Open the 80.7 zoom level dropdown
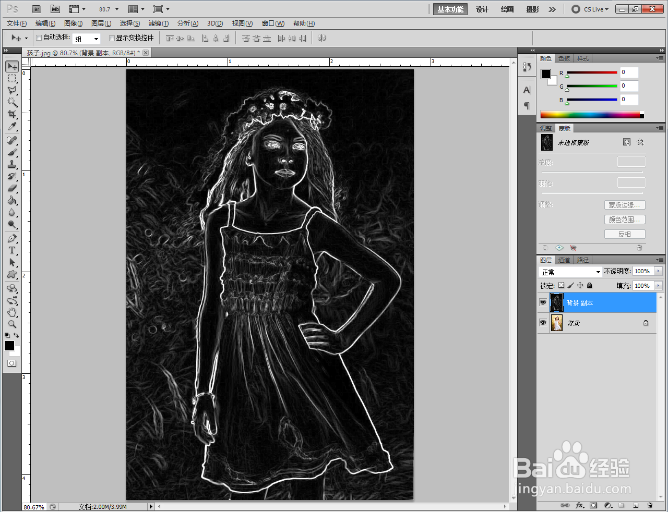This screenshot has width=668, height=512. tap(117, 9)
